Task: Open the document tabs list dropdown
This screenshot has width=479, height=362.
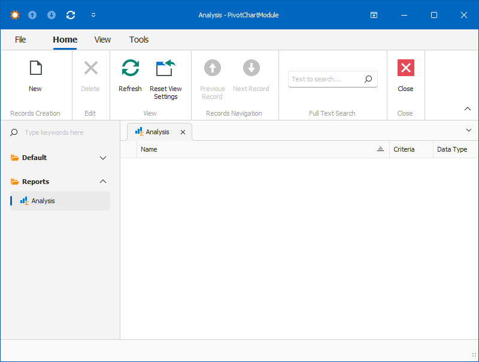Action: coord(469,130)
